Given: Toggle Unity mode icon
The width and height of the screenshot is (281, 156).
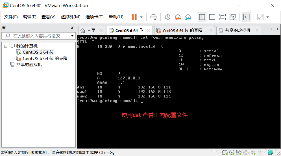Looking at the screenshot, I should click(x=233, y=17).
